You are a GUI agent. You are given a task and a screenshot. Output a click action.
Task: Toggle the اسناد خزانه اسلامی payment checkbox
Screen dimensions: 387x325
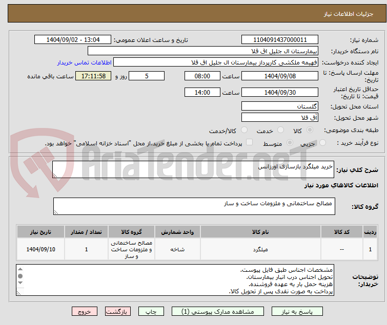(x=250, y=142)
